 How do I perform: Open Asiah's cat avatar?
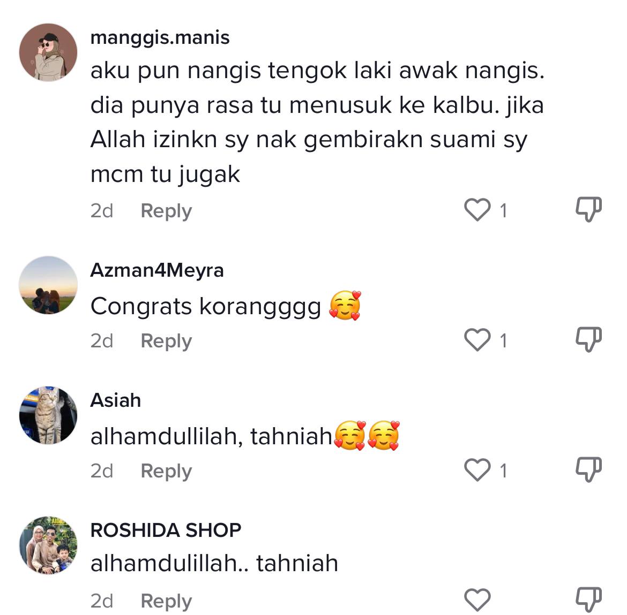pyautogui.click(x=48, y=415)
